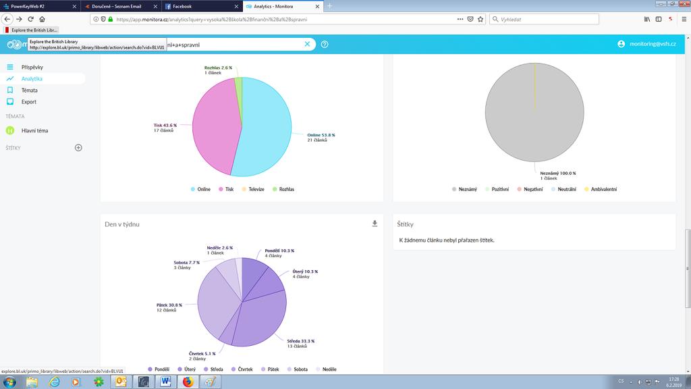Open page actions three-dot menu
This screenshot has width=691, height=389.
(460, 19)
